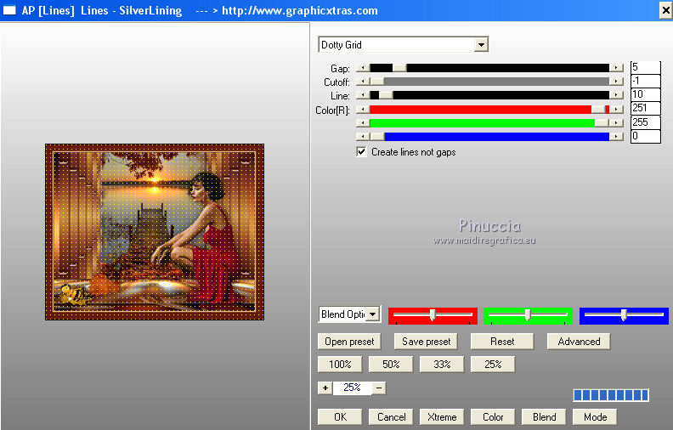This screenshot has width=673, height=430.
Task: Click the Line slider right arrow
Action: coord(616,95)
